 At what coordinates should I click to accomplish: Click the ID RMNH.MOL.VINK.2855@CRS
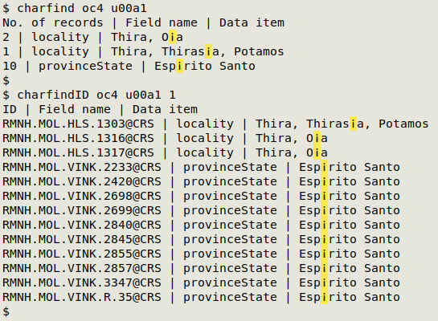tap(82, 254)
